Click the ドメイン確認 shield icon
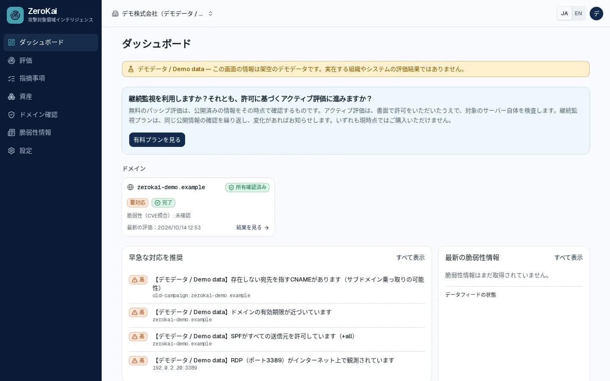The height and width of the screenshot is (381, 610). pyautogui.click(x=11, y=115)
